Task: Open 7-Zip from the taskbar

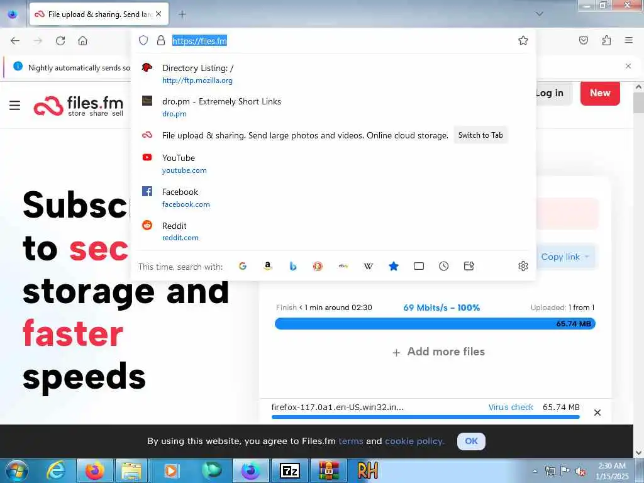Action: tap(289, 470)
